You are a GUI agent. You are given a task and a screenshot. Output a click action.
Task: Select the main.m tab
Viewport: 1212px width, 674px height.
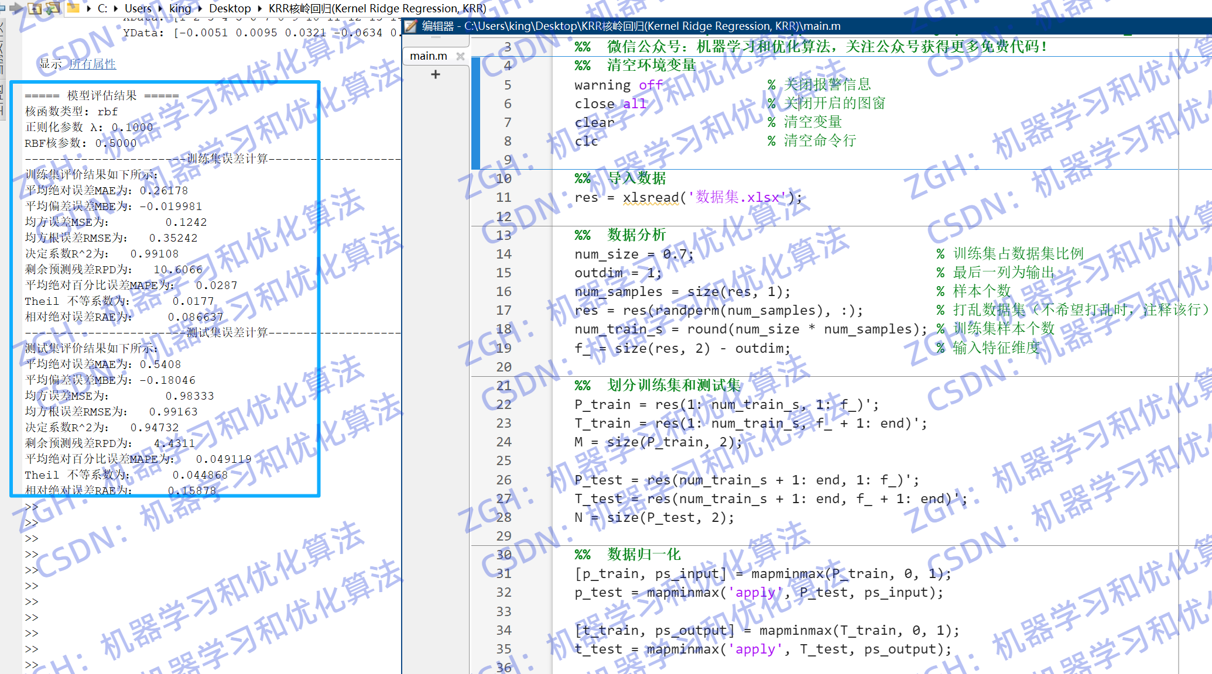[427, 56]
